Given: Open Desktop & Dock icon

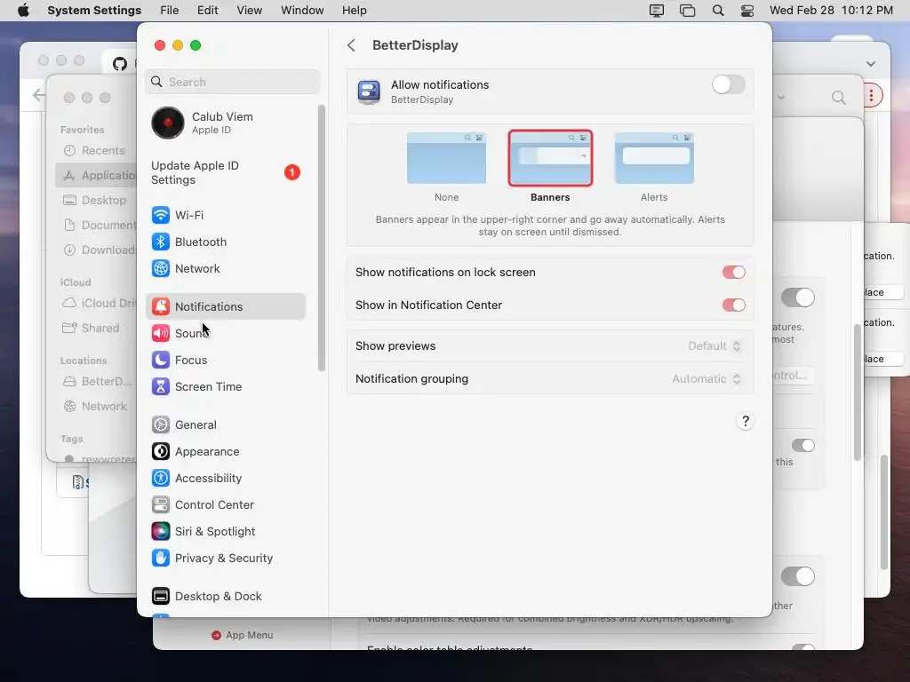Looking at the screenshot, I should pos(161,596).
